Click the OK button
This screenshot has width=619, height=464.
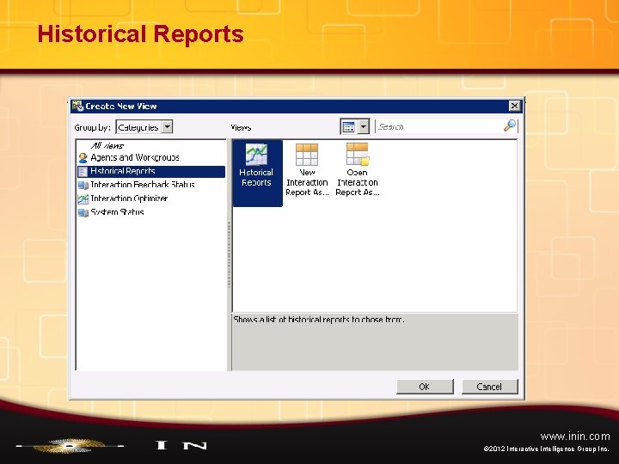(425, 387)
